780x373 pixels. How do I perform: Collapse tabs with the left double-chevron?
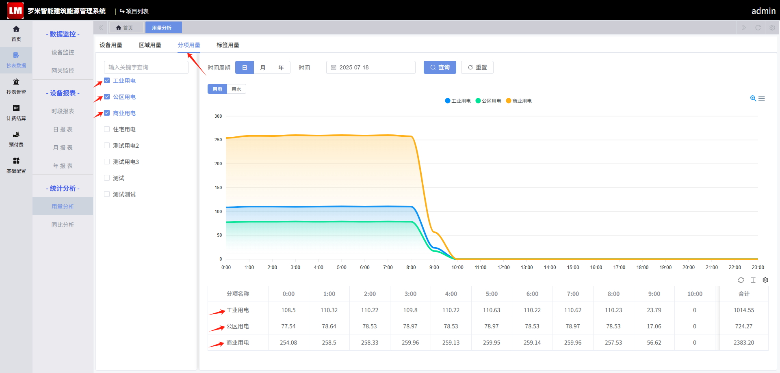[x=101, y=28]
